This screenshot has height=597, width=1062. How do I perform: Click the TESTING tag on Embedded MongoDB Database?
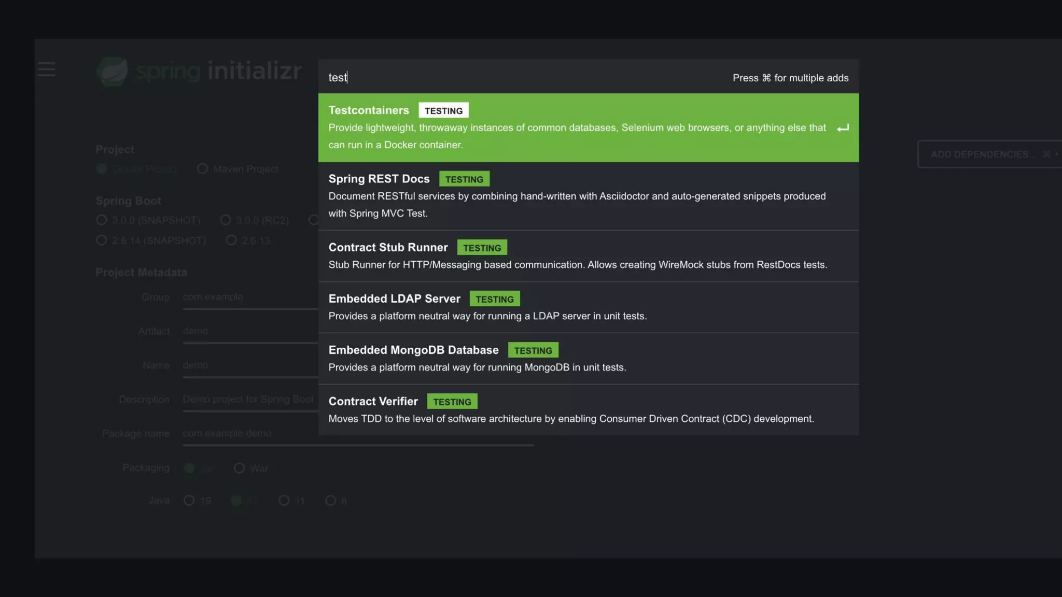(x=533, y=350)
